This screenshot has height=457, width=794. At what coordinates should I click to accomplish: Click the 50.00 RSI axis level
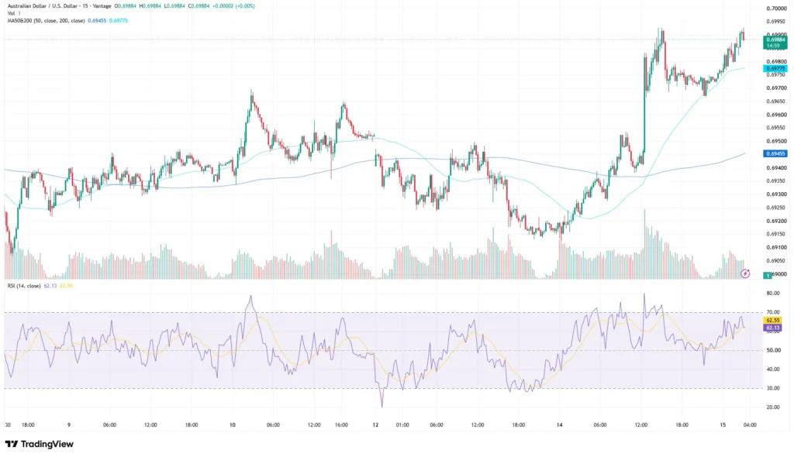[773, 350]
